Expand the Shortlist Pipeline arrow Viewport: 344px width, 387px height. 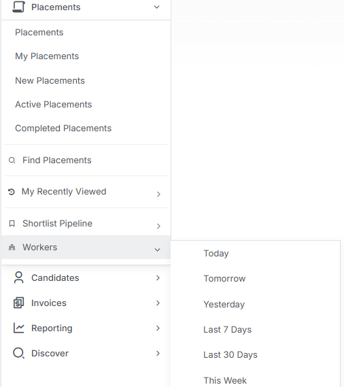pyautogui.click(x=158, y=226)
